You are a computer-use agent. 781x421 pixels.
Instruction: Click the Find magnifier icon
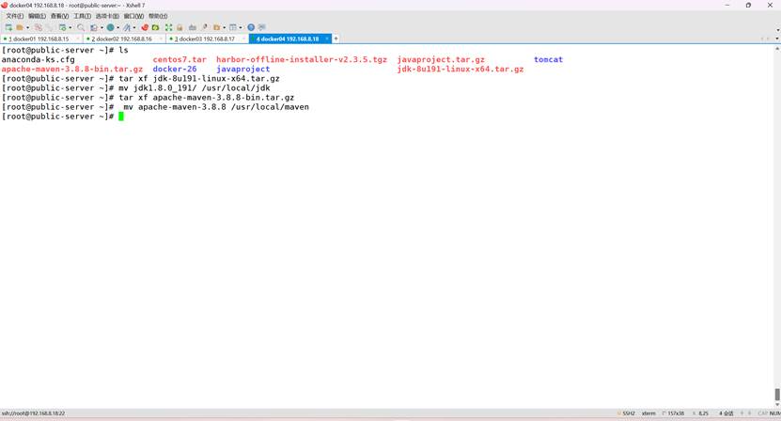[x=81, y=27]
